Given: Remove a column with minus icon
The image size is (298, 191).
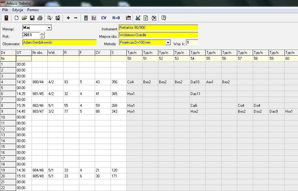Looking at the screenshot, I should tap(76, 18).
